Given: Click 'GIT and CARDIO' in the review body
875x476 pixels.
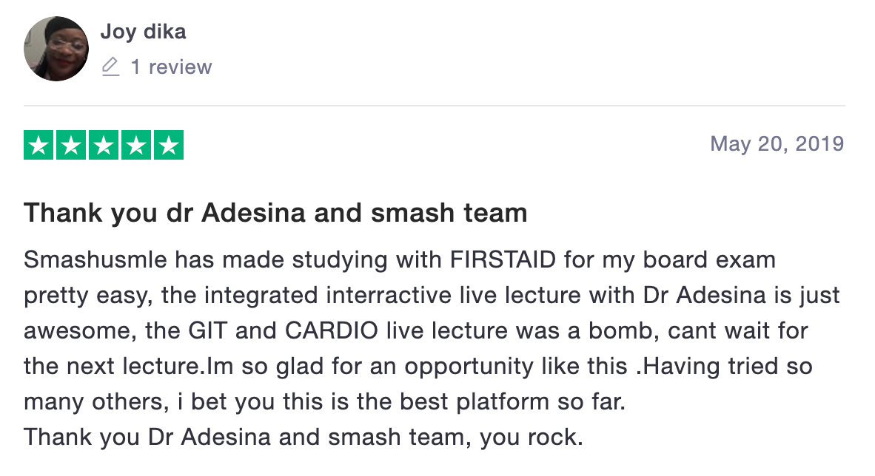Looking at the screenshot, I should (283, 330).
